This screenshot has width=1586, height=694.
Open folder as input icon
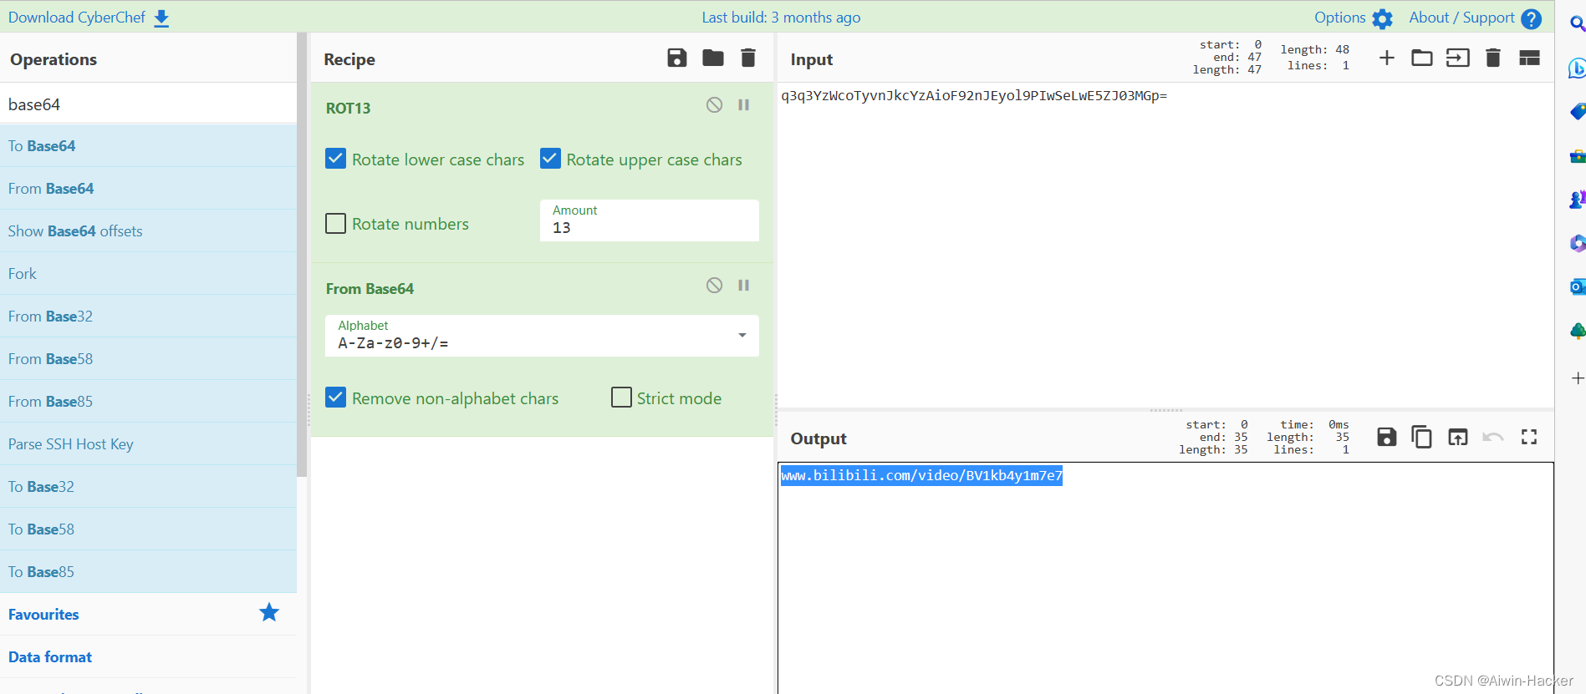pyautogui.click(x=1422, y=58)
